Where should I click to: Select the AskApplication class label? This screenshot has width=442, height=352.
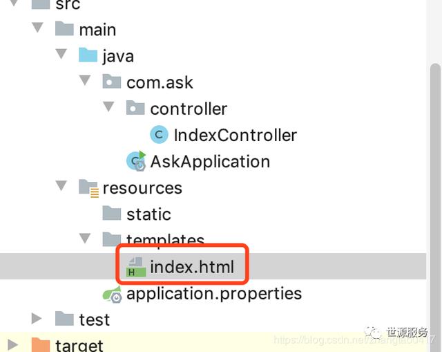[x=210, y=161]
